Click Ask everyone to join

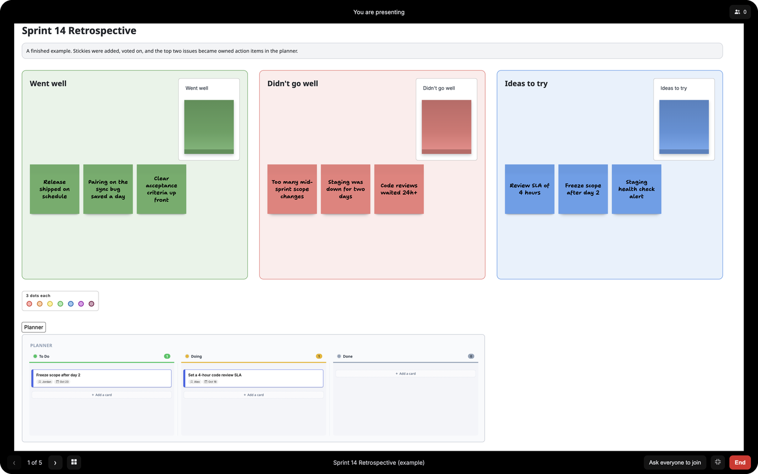[x=675, y=462]
